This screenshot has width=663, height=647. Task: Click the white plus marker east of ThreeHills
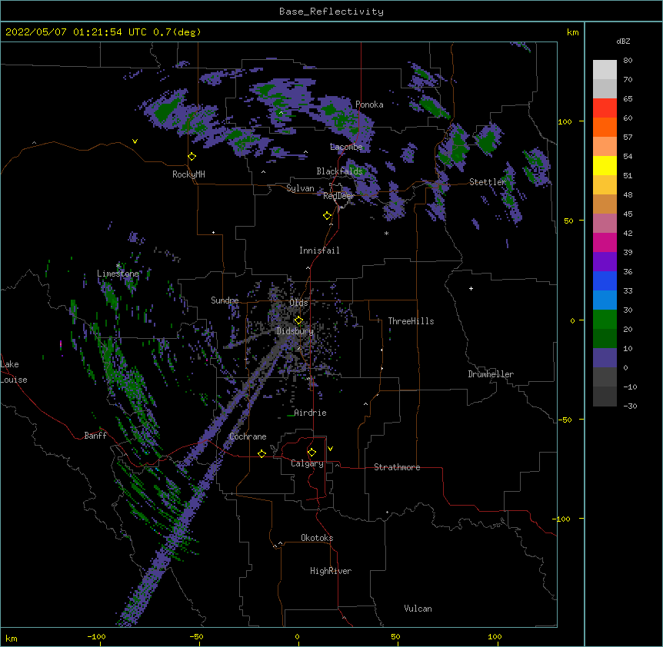[471, 288]
